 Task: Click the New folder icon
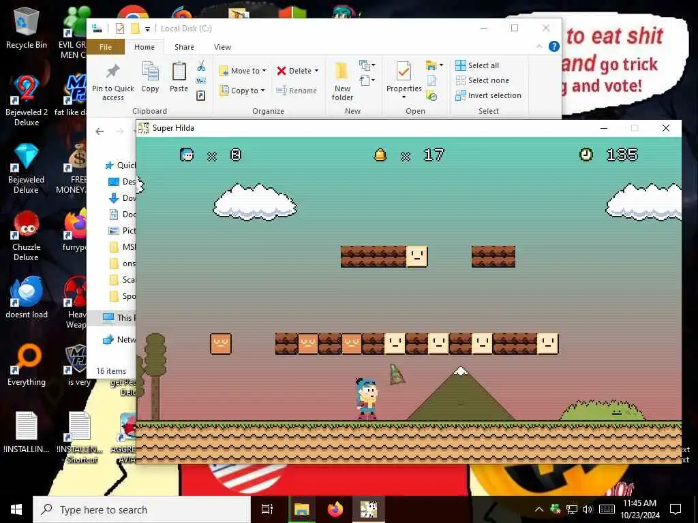click(342, 72)
